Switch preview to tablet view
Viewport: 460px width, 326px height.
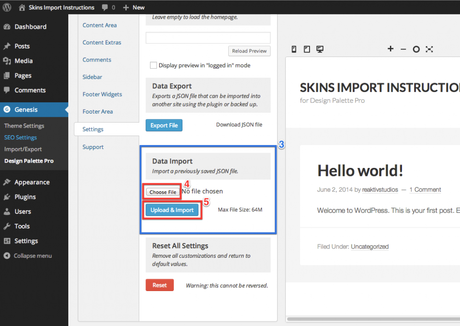(x=307, y=49)
